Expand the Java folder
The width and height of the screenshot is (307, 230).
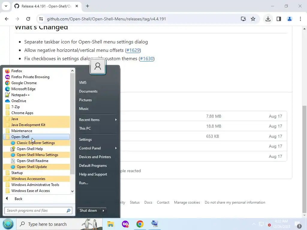tap(36, 119)
